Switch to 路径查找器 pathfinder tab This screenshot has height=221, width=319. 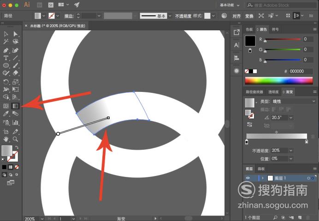[x=254, y=92]
